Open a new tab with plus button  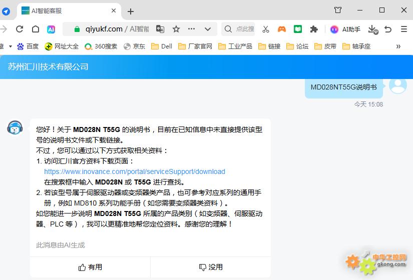pyautogui.click(x=131, y=11)
